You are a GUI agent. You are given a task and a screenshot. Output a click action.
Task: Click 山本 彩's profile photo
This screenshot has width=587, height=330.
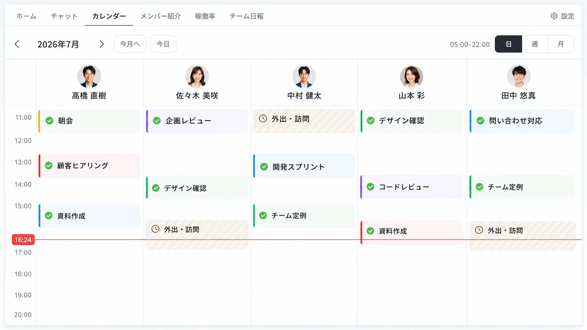click(x=411, y=76)
